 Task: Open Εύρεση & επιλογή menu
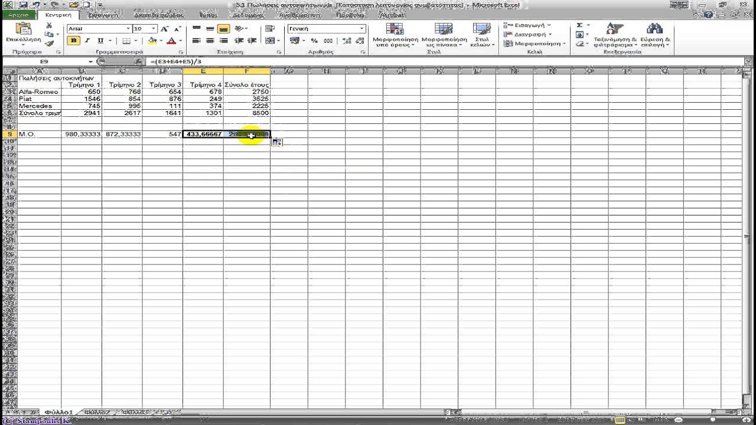coord(655,35)
